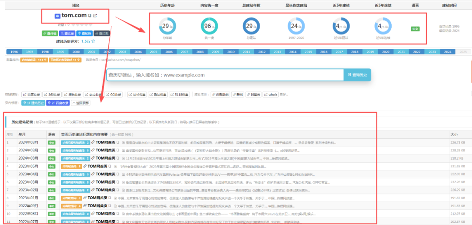Click the blue 中 badge before tom.com
The height and width of the screenshot is (225, 472).
[57, 16]
